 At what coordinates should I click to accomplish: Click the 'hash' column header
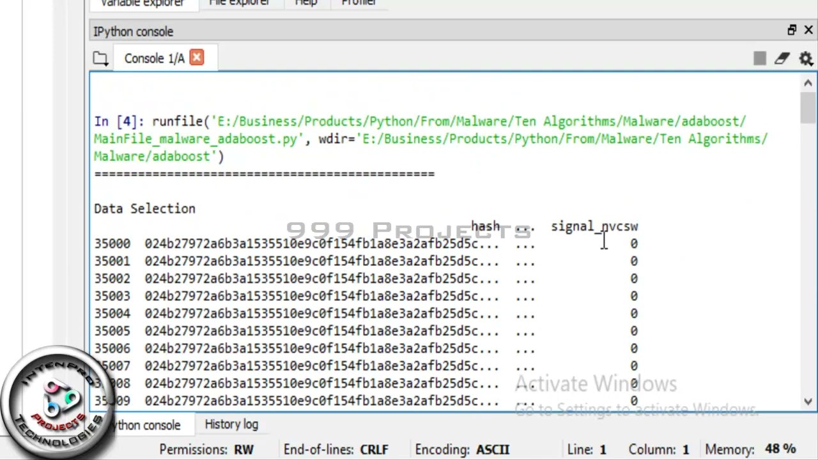coord(485,226)
